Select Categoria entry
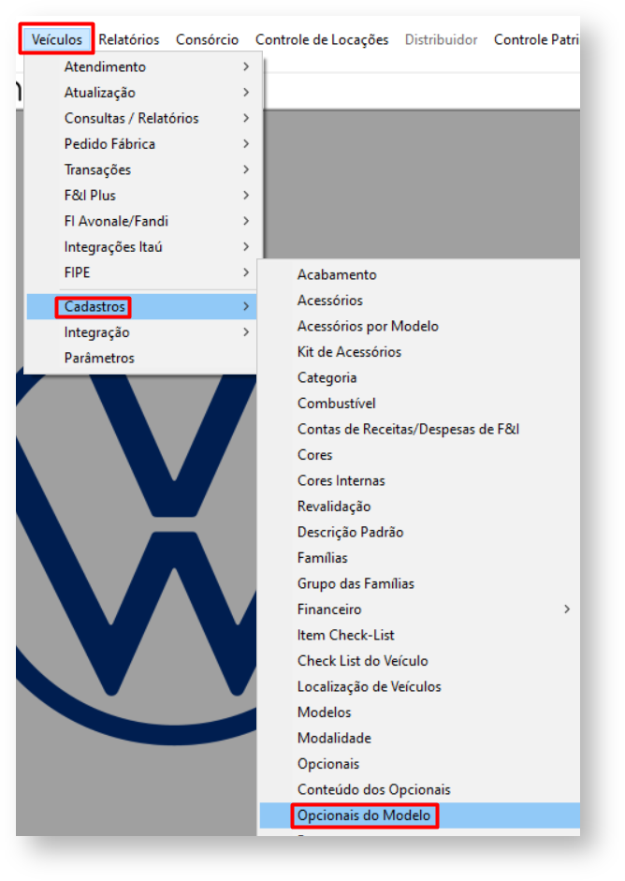 coord(420,378)
